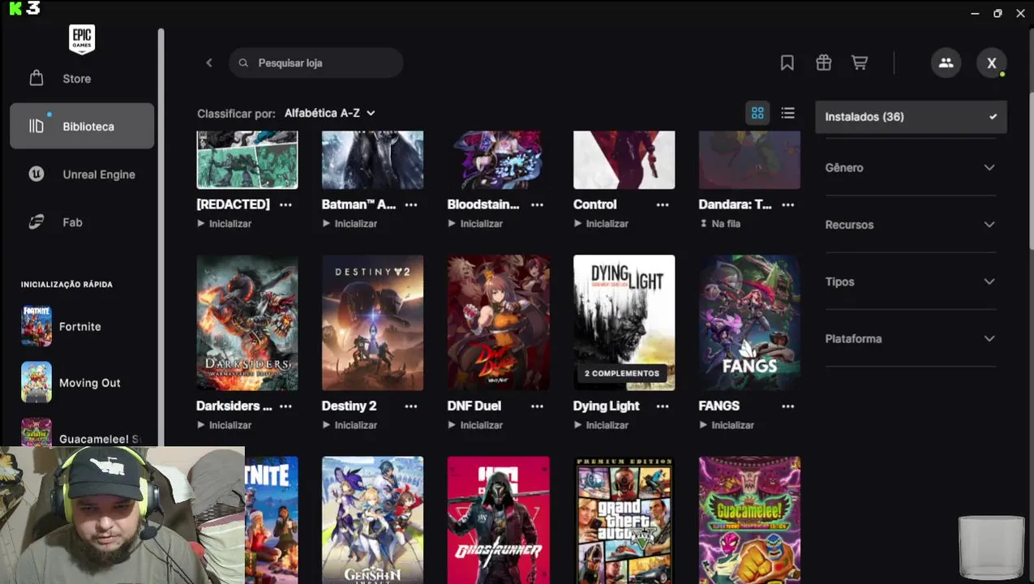Launch Control via Inicializar
This screenshot has width=1034, height=584.
[602, 223]
